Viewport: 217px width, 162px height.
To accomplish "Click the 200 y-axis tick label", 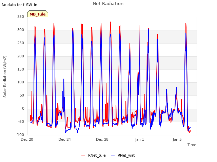I will coord(21,56).
